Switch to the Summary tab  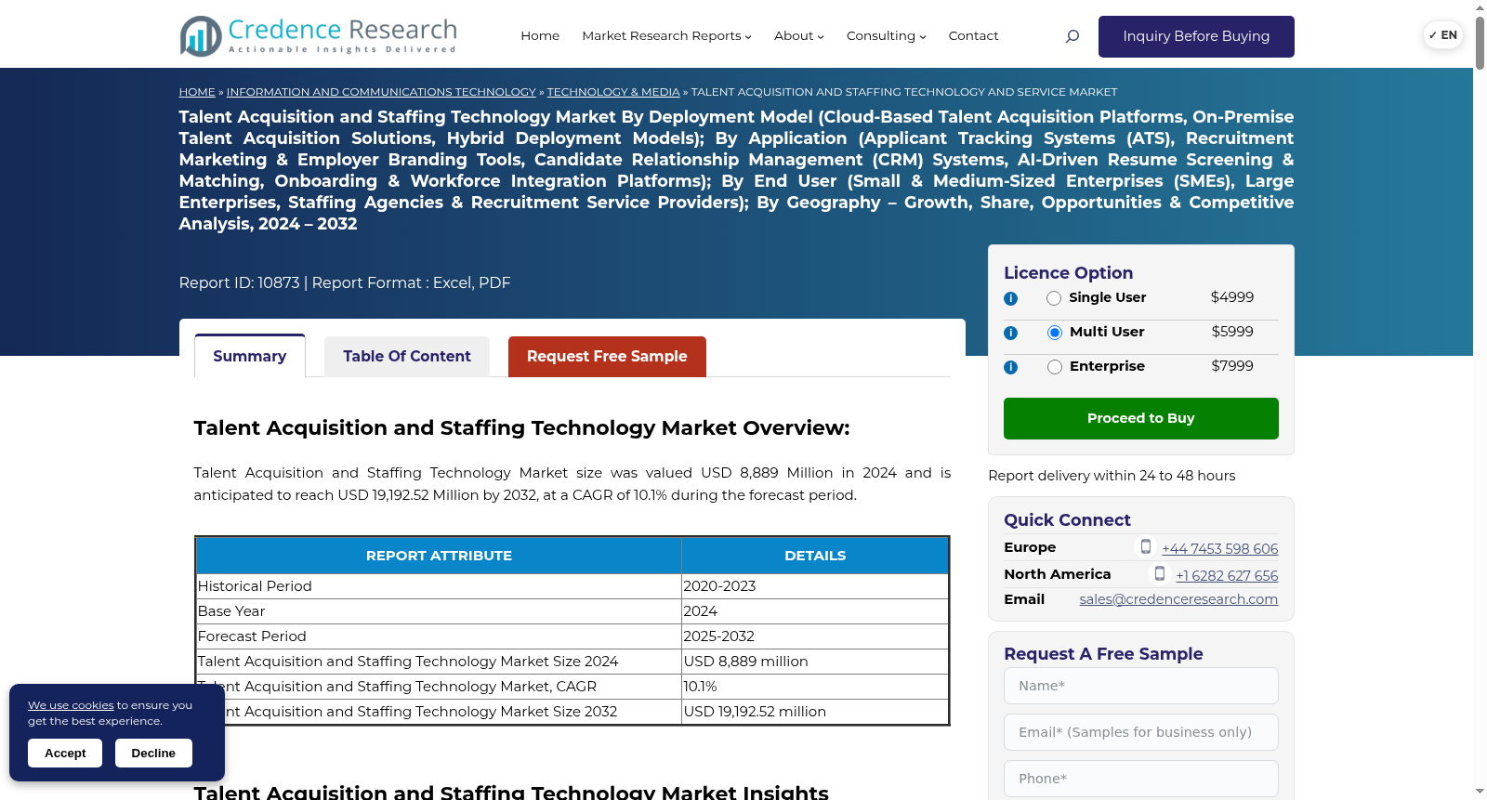250,356
